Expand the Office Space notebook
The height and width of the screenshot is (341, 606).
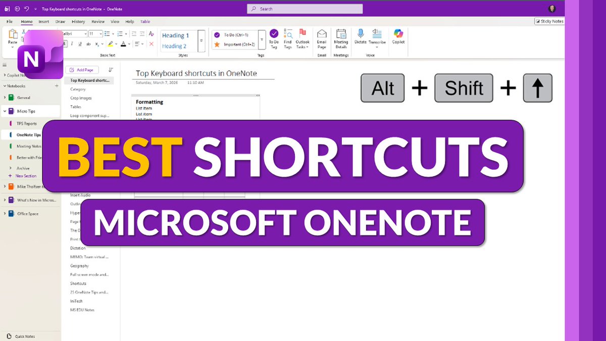click(x=5, y=214)
